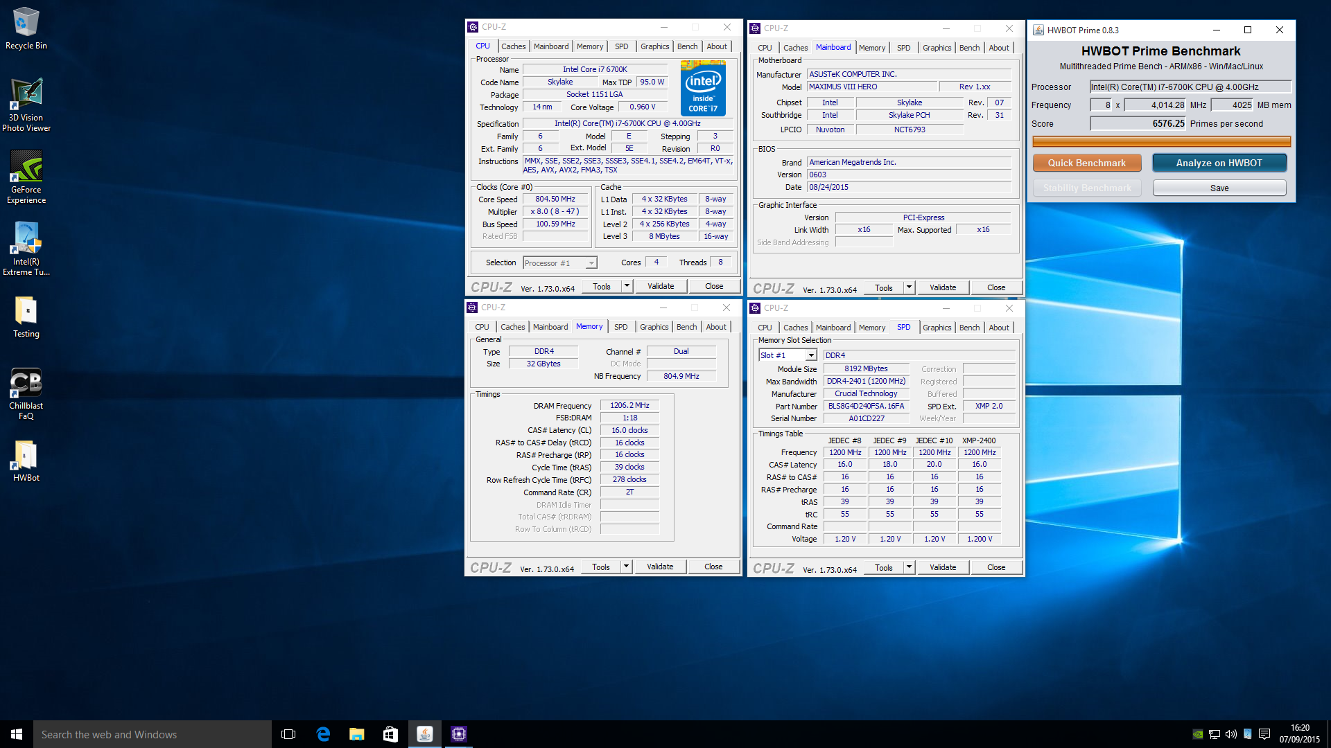The width and height of the screenshot is (1331, 748).
Task: Open the HWBot desktop folder
Action: 26,461
